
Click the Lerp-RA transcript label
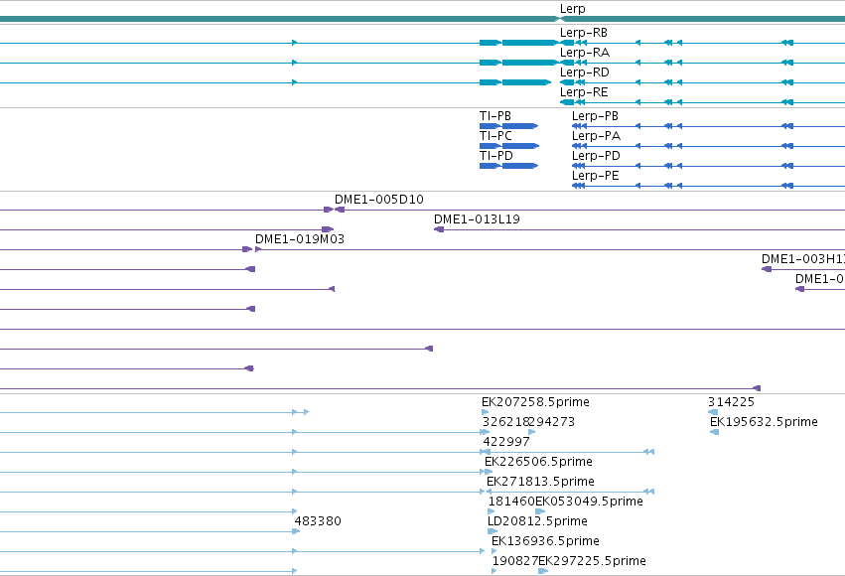click(585, 53)
